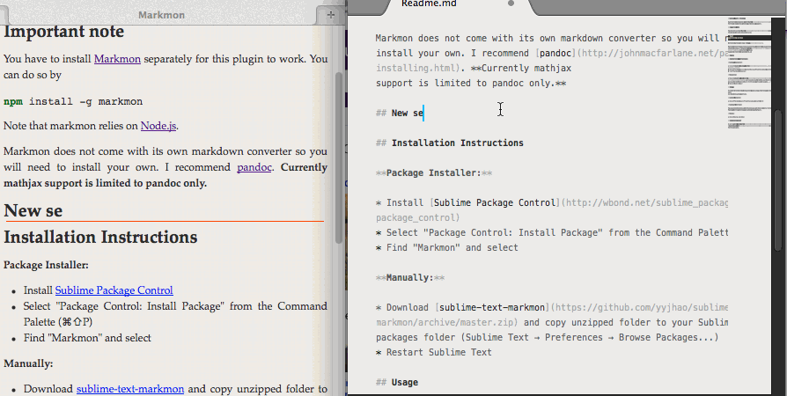Click the browser preview vertical scrollbar

click(x=339, y=158)
